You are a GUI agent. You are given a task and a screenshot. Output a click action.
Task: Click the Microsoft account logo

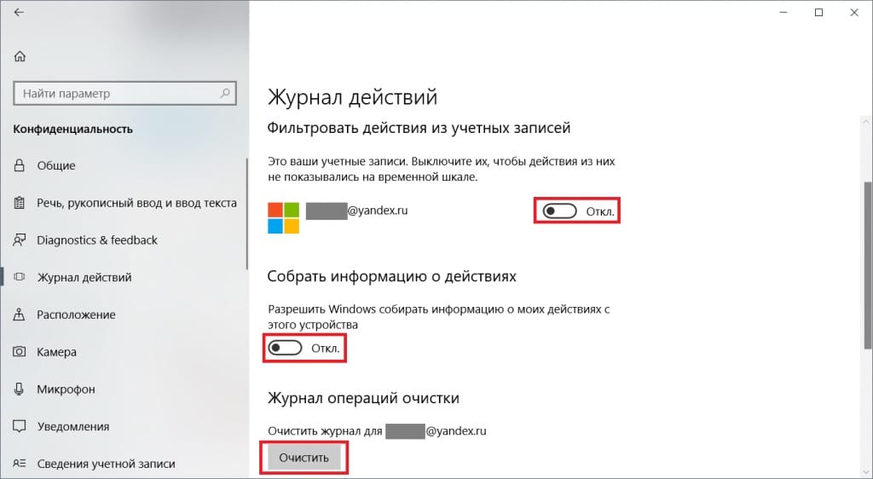point(283,217)
